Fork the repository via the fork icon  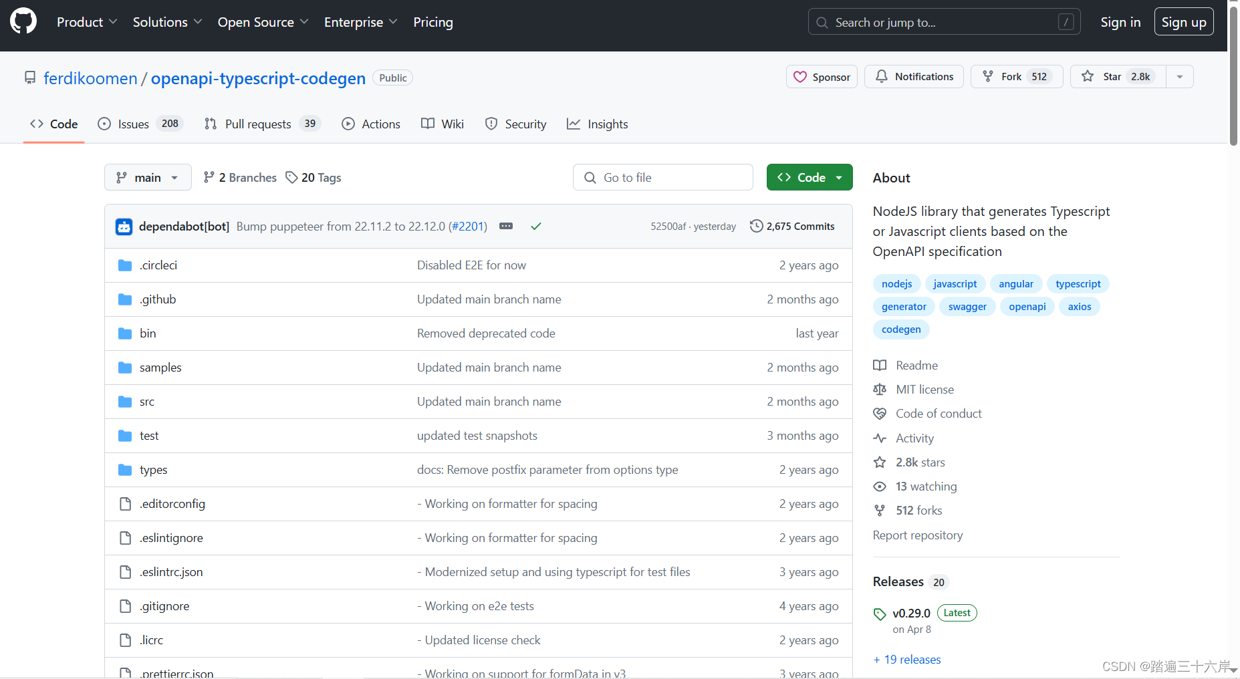[x=988, y=76]
